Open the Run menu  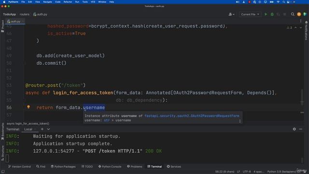click(77, 2)
